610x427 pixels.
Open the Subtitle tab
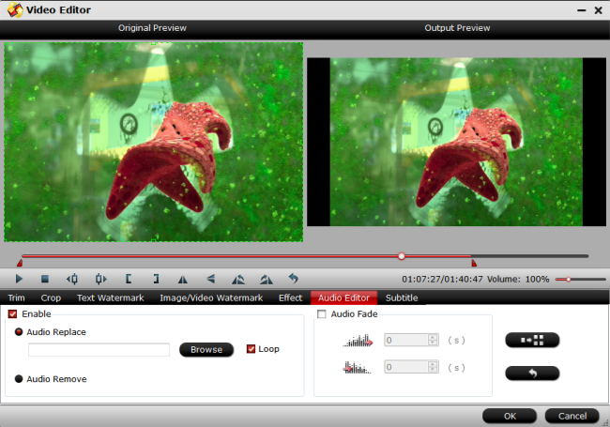402,297
